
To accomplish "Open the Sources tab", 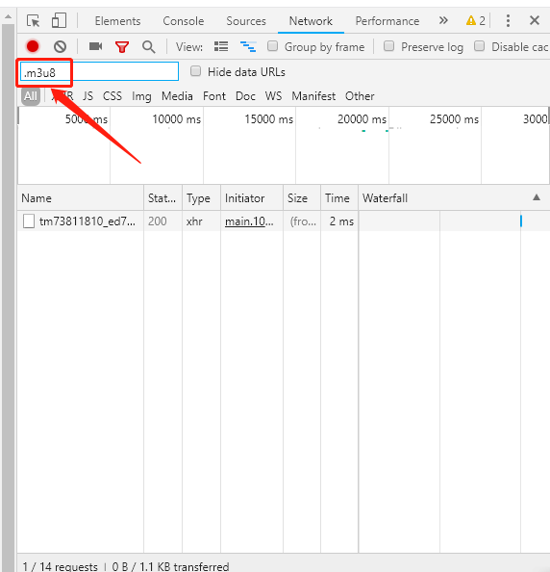I will 246,21.
